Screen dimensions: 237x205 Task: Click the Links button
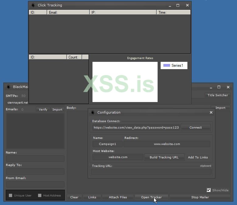[92, 197]
